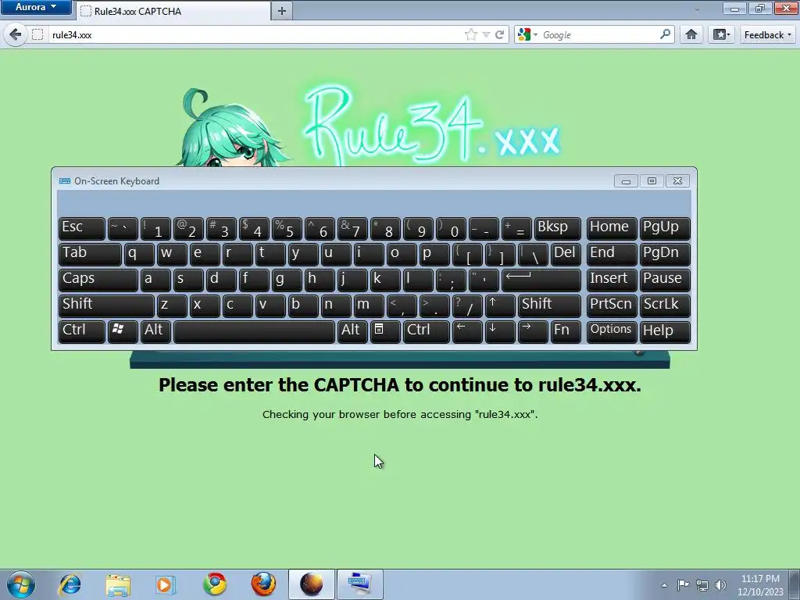The height and width of the screenshot is (600, 800).
Task: Open the browser home page icon
Action: pyautogui.click(x=691, y=34)
